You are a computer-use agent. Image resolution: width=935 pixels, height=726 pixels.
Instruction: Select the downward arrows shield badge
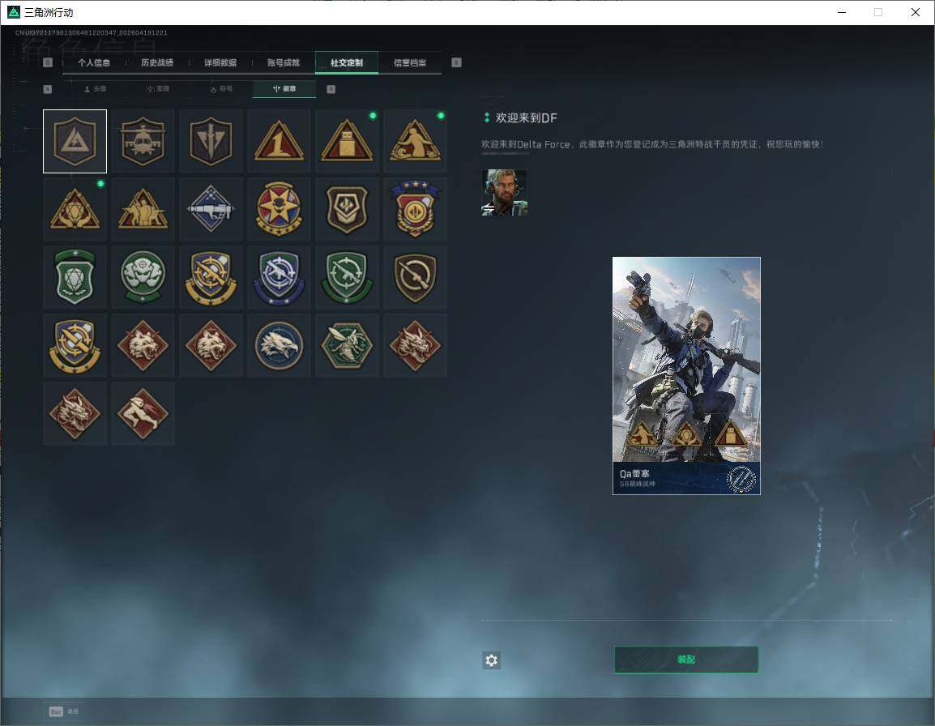[211, 141]
